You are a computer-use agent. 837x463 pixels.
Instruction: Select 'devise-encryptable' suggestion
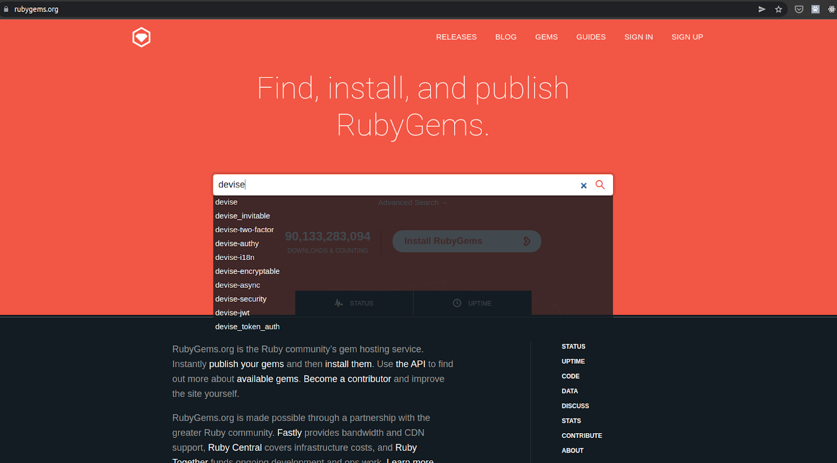point(247,271)
